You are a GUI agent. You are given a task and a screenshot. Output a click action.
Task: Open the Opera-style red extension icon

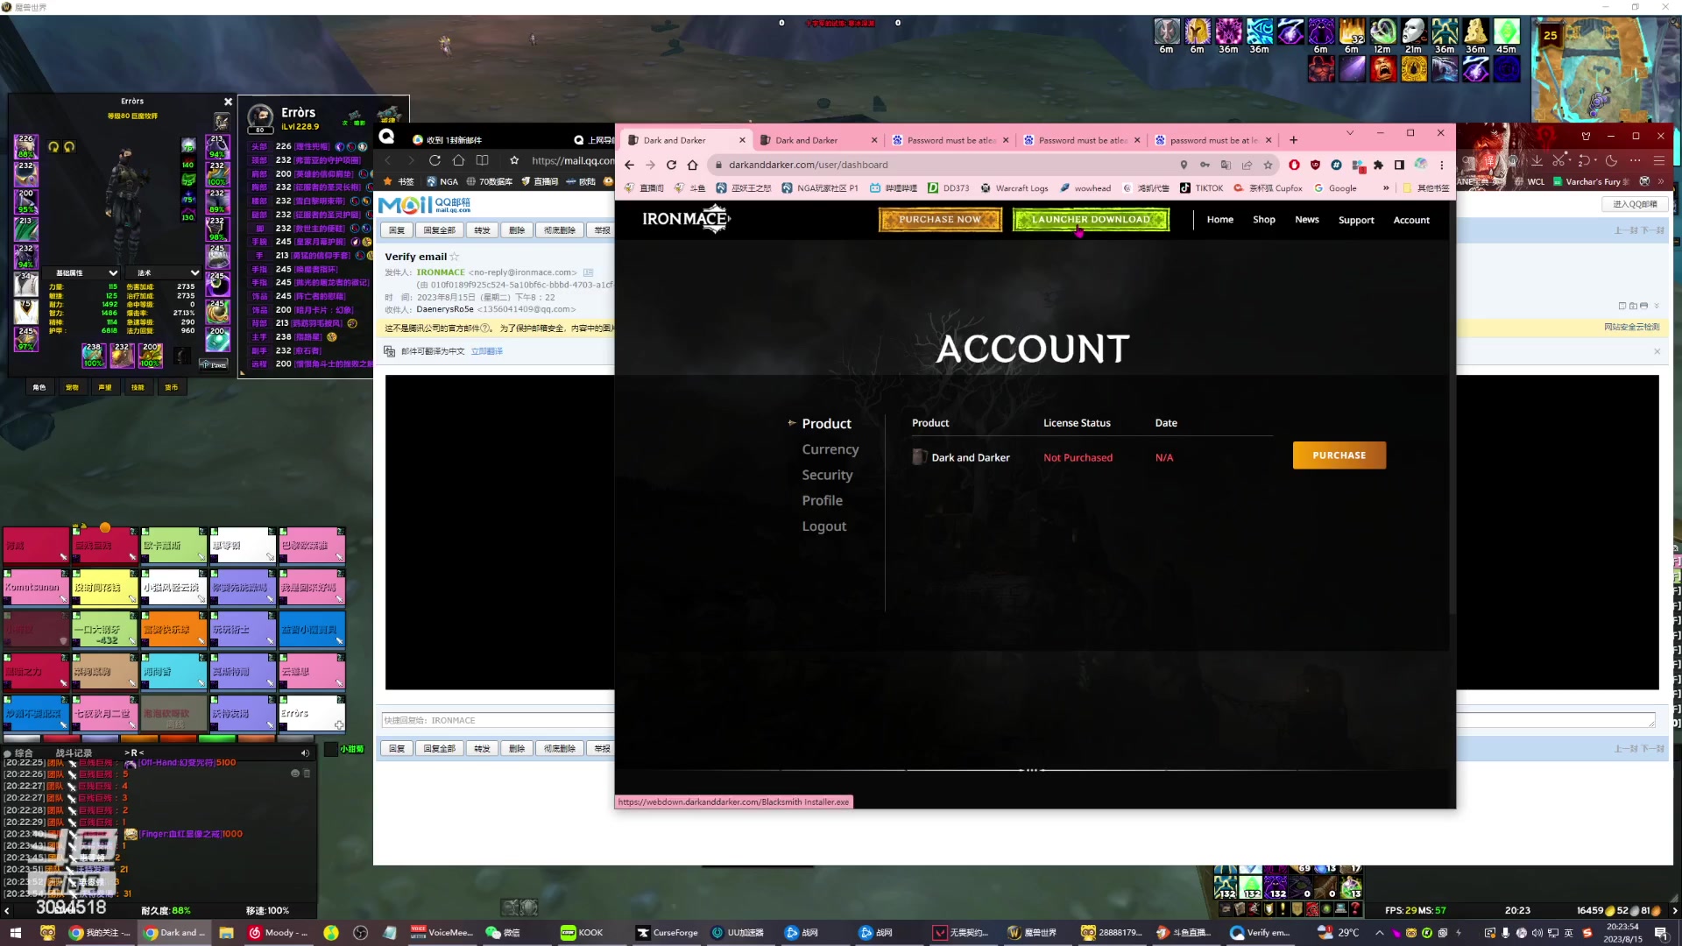pyautogui.click(x=1294, y=165)
